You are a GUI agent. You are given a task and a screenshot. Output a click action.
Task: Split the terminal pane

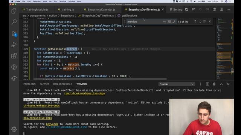(207, 84)
